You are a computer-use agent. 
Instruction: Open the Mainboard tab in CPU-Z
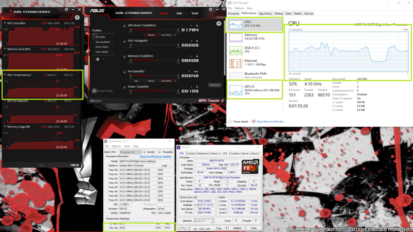[x=203, y=153]
